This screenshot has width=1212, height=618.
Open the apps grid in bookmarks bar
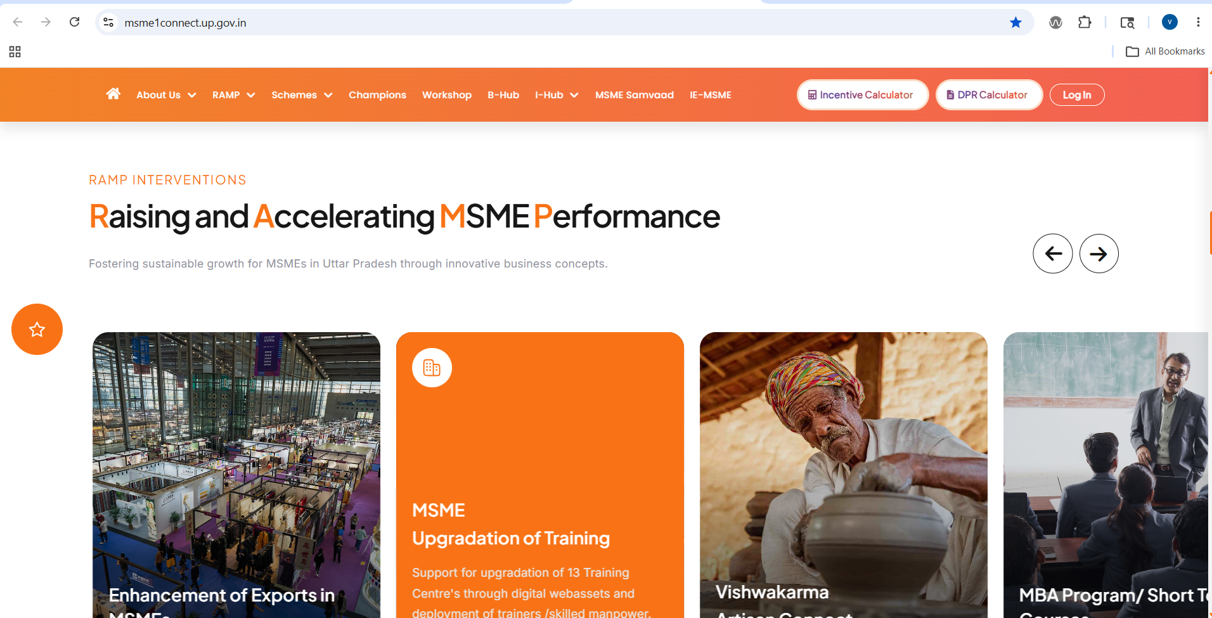click(15, 51)
